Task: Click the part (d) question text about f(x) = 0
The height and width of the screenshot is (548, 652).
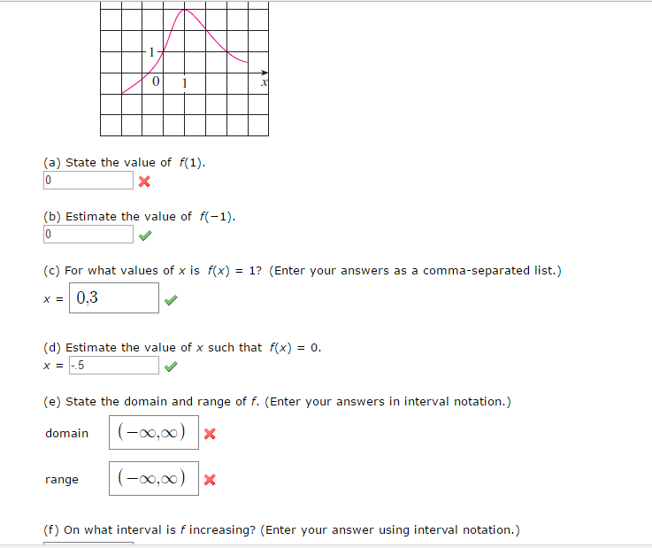Action: click(182, 348)
